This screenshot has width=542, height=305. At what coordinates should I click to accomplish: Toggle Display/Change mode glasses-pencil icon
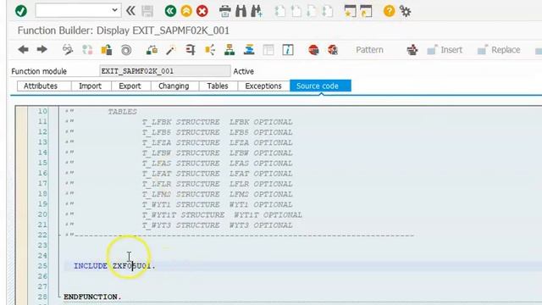pyautogui.click(x=68, y=50)
